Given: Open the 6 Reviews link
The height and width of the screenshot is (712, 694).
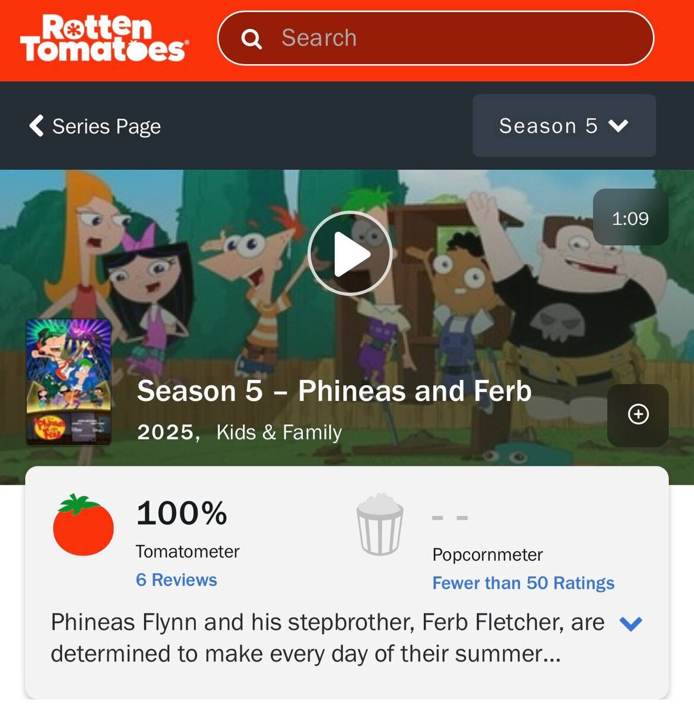Looking at the screenshot, I should [176, 580].
